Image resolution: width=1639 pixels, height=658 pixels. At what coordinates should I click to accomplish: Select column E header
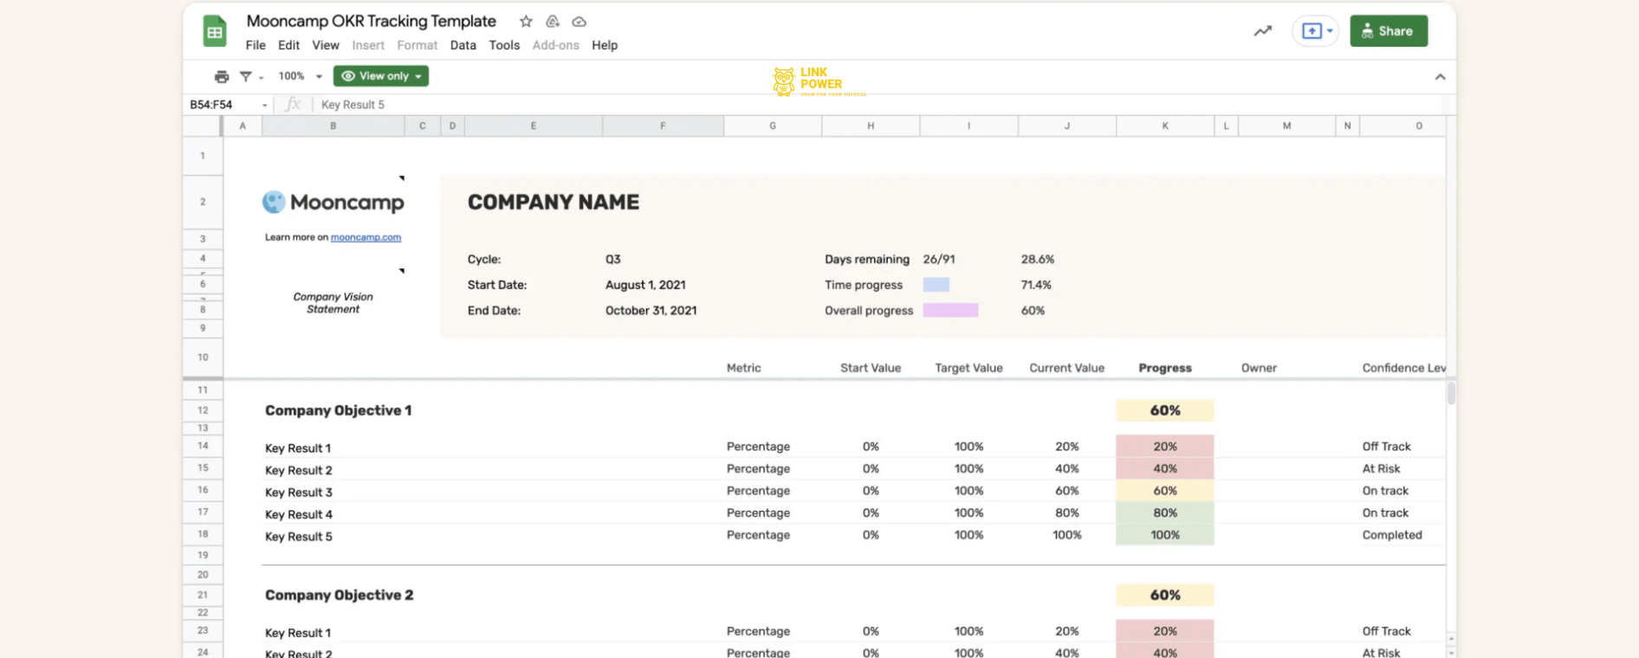[x=534, y=126]
